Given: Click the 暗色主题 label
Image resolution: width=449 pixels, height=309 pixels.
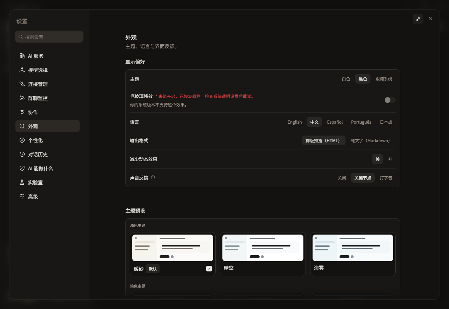Looking at the screenshot, I should (138, 286).
